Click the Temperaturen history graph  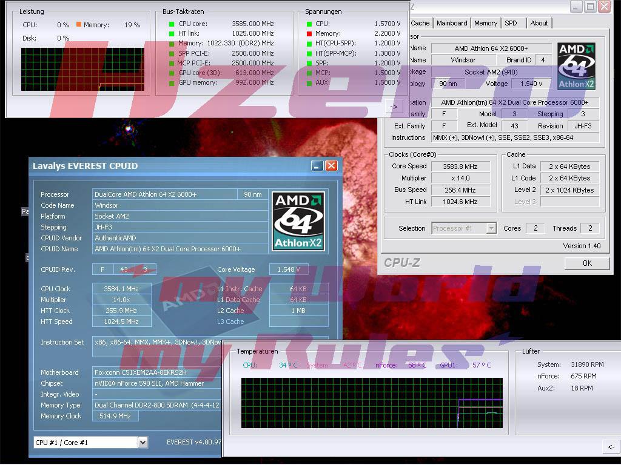coord(372,403)
